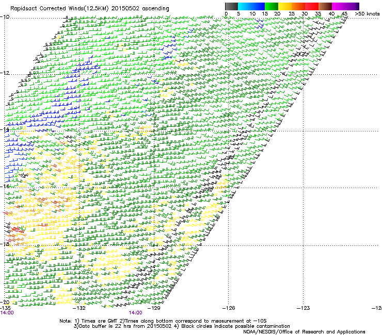The height and width of the screenshot is (335, 382).
Task: Click the '-126' longitude label
Action: click(229, 308)
